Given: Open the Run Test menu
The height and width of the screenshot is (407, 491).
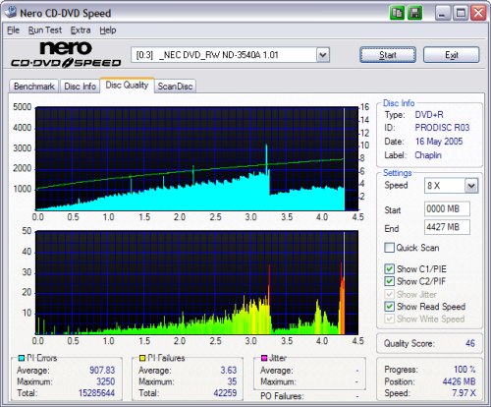Looking at the screenshot, I should pos(45,30).
